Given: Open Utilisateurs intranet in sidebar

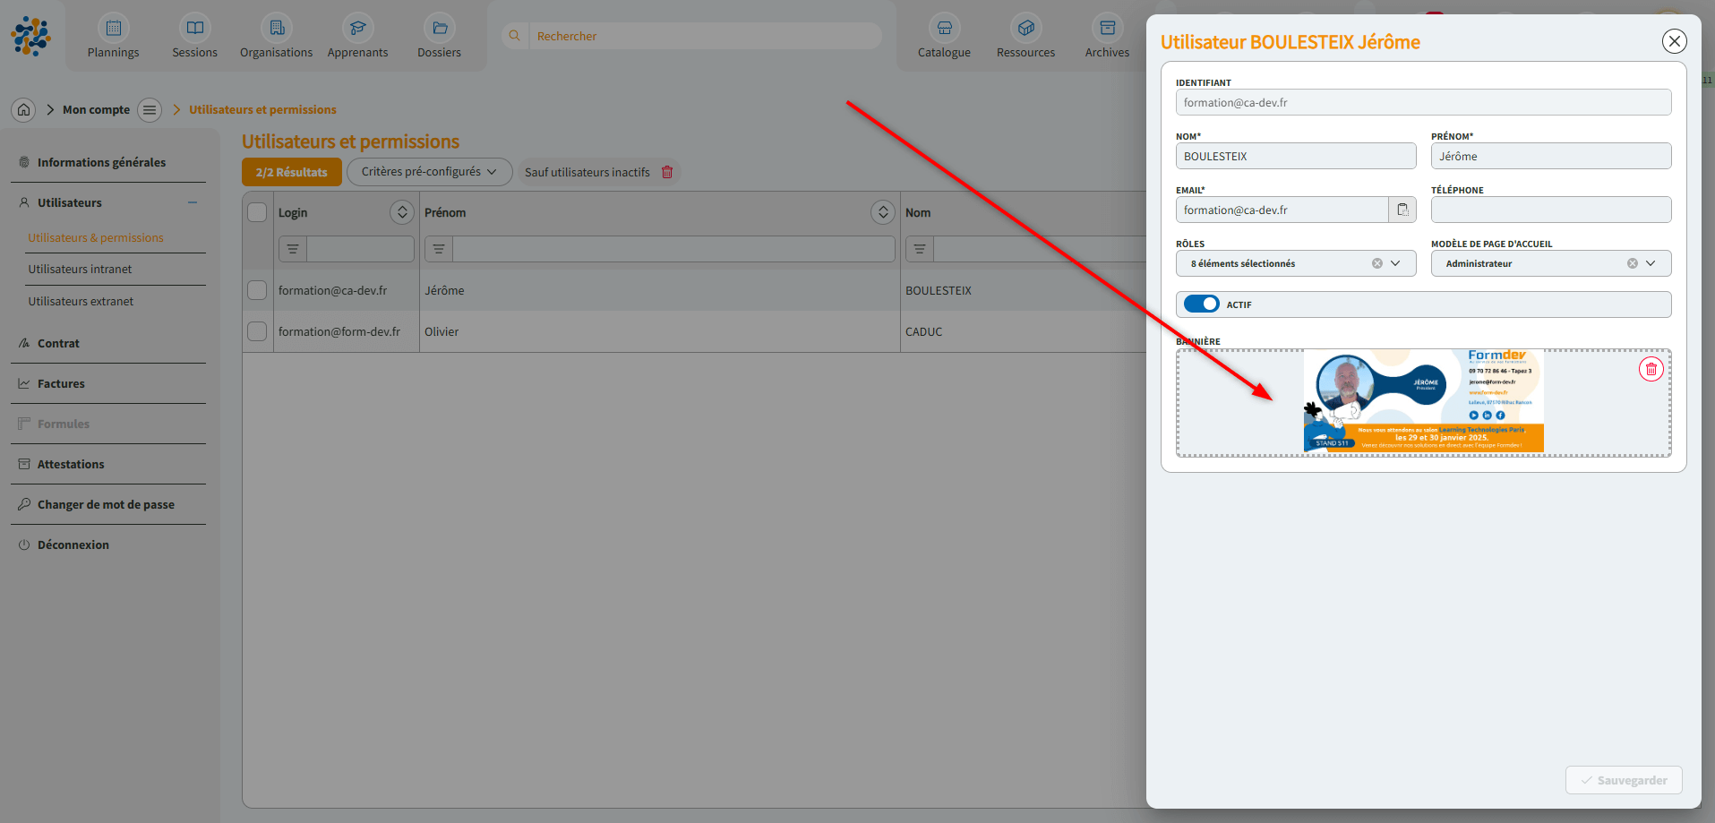Looking at the screenshot, I should click(x=80, y=269).
